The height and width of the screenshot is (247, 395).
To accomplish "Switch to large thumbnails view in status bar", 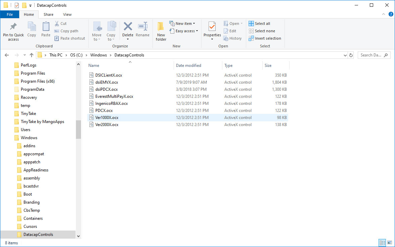I will point(389,243).
